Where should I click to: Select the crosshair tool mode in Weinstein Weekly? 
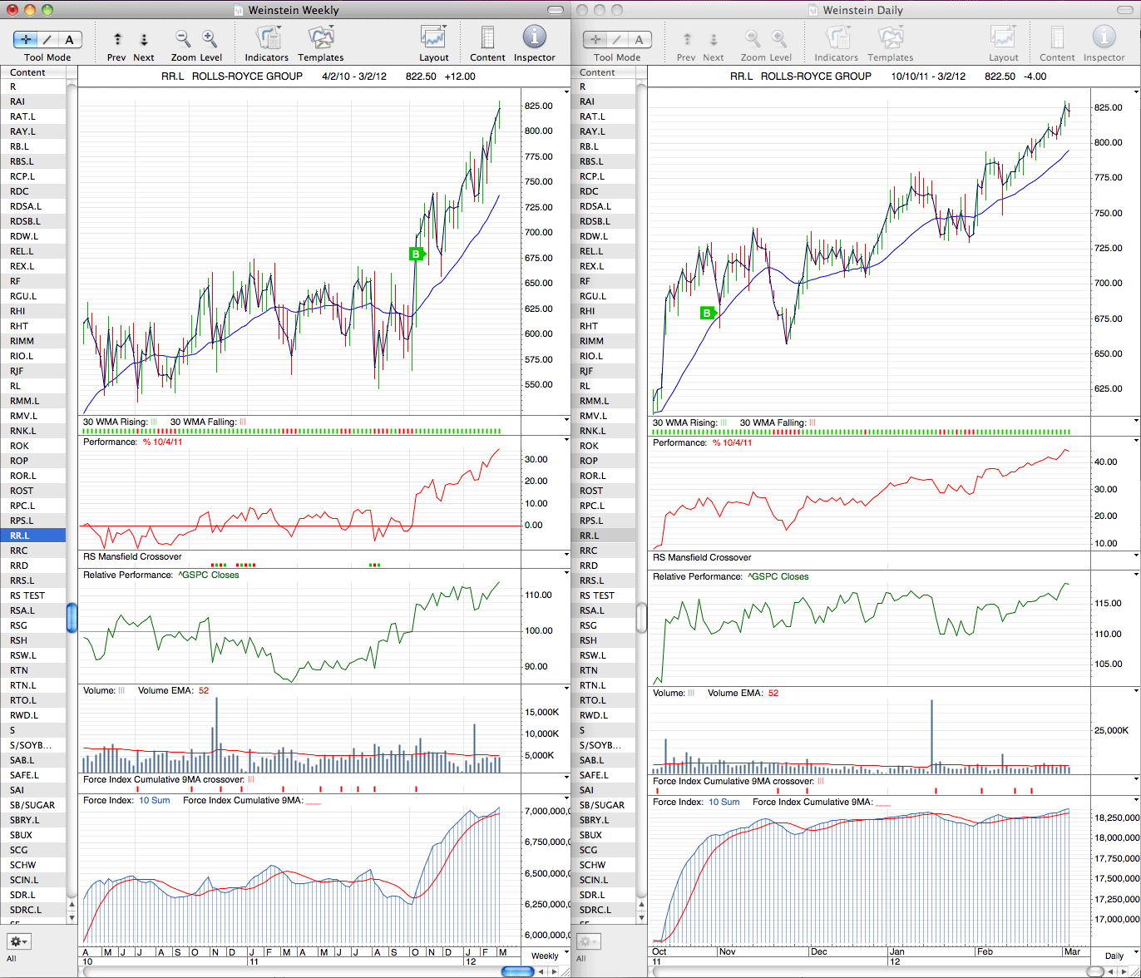click(26, 39)
